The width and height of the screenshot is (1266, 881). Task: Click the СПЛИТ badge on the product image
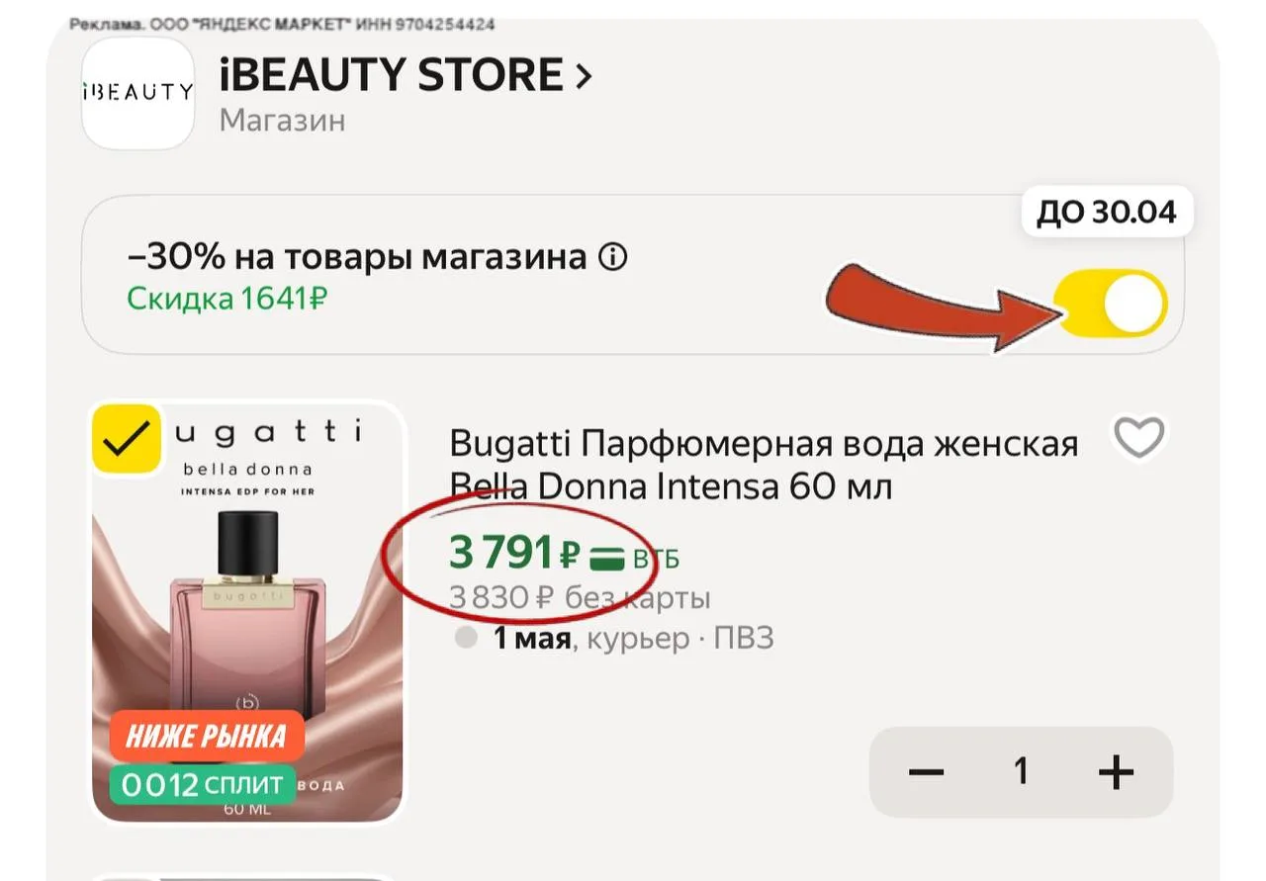coord(203,785)
